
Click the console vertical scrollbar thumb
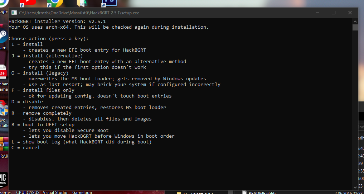coord(355,28)
